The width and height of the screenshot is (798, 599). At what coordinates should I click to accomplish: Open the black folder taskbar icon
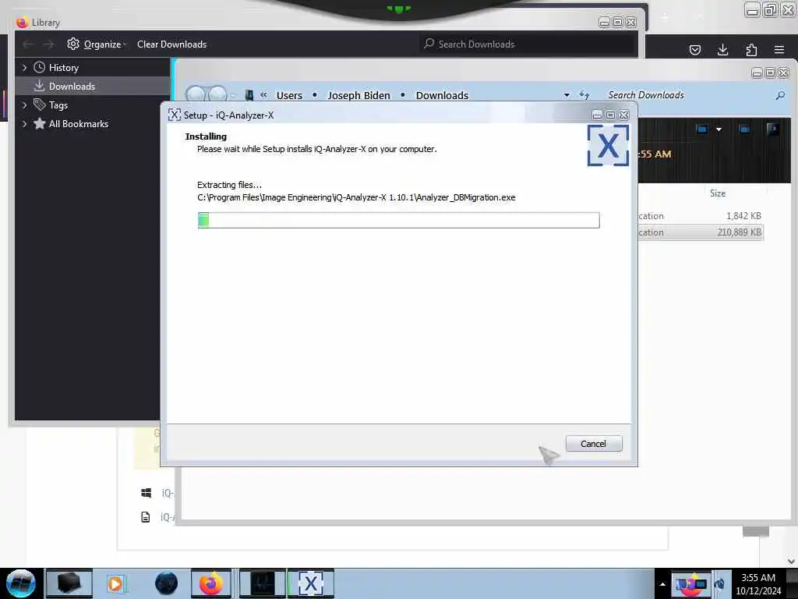pos(69,583)
